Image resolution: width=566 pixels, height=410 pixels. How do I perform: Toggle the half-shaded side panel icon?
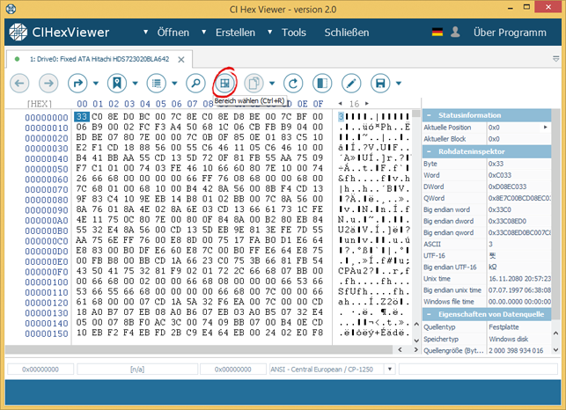pos(320,84)
